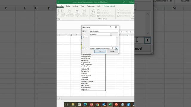Open Outlook from taskbar
This screenshot has height=107, width=191.
point(104,104)
